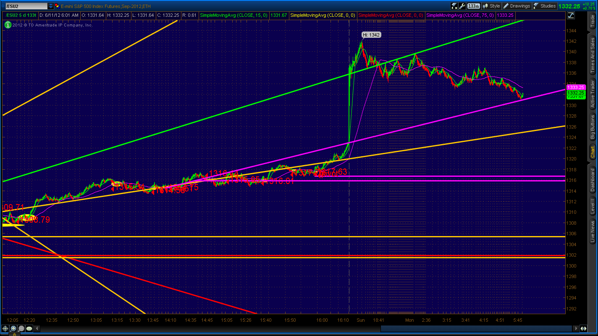
Task: Click the info icon in chart corner
Action: pos(7,25)
